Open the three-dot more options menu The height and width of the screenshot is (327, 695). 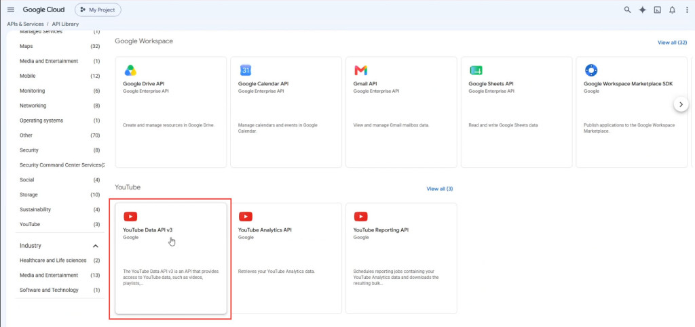pyautogui.click(x=687, y=9)
